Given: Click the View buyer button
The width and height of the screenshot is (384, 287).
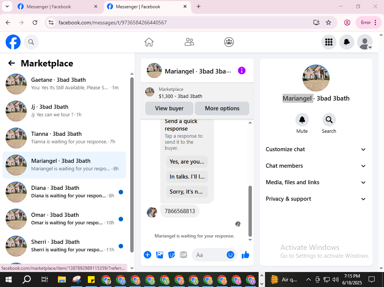Looking at the screenshot, I should 169,108.
